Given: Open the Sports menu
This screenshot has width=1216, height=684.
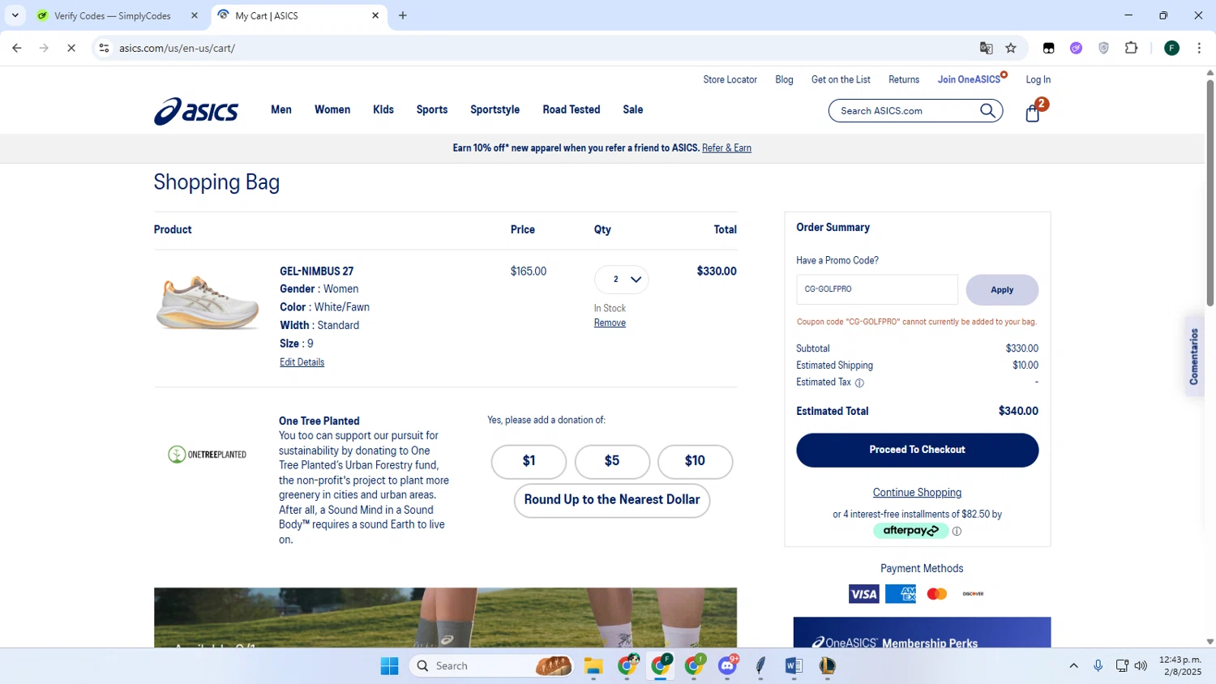Looking at the screenshot, I should 432,109.
